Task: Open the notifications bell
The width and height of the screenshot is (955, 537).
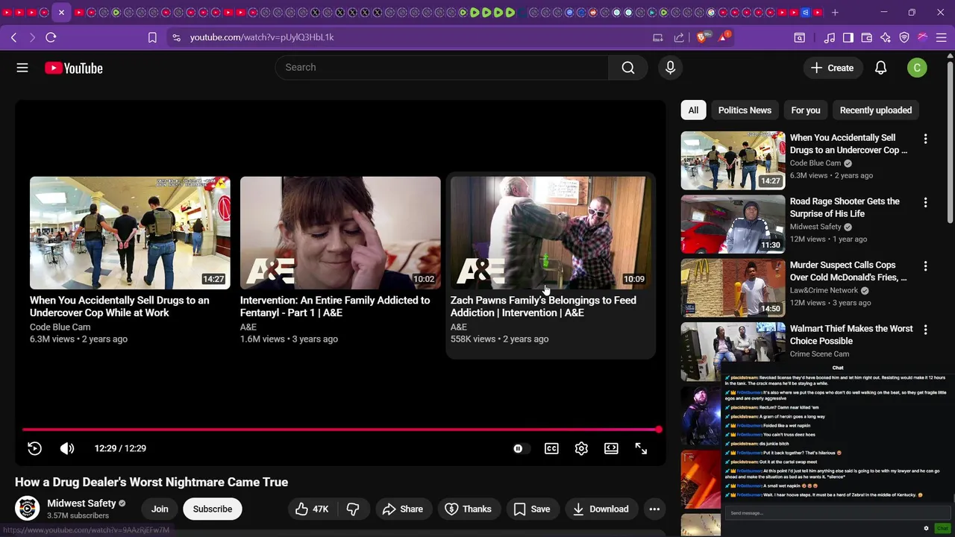Action: [x=880, y=68]
